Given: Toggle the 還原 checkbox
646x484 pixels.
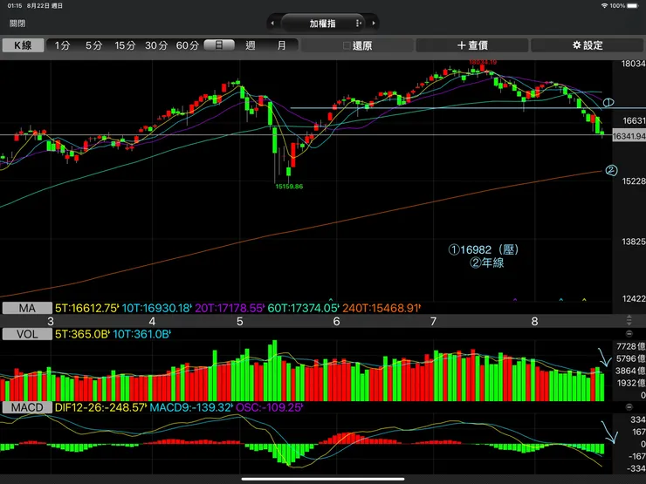Looking at the screenshot, I should (347, 45).
